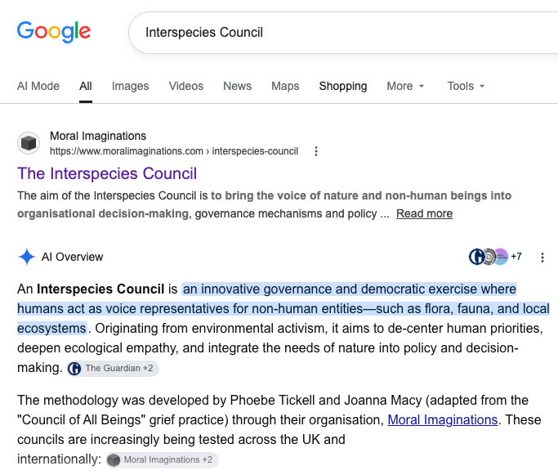Open the Tools dropdown

[466, 86]
